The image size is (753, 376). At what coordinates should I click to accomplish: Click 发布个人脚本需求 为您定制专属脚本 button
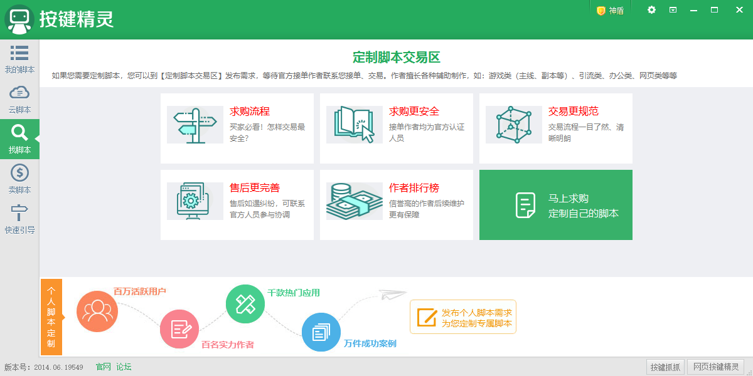pos(463,317)
